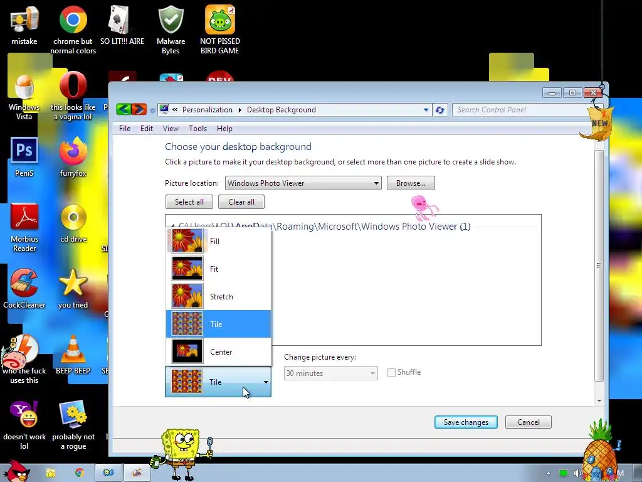Open the 'mistake' desktop icon

click(24, 25)
